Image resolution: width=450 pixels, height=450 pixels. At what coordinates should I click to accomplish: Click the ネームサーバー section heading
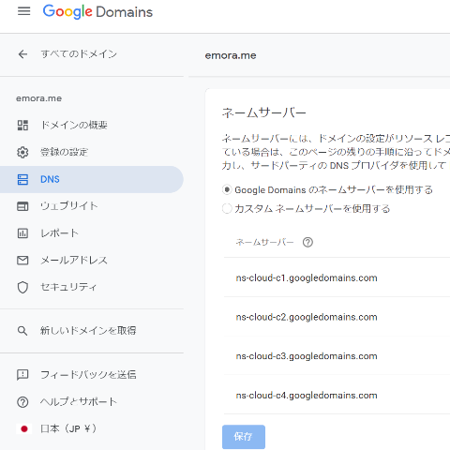point(264,112)
